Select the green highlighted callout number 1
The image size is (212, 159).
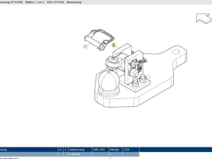(x=114, y=45)
